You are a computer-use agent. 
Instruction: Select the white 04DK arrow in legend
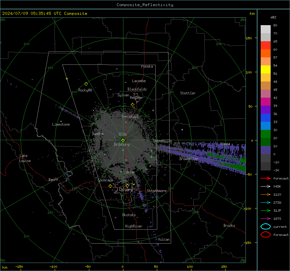(x=266, y=187)
